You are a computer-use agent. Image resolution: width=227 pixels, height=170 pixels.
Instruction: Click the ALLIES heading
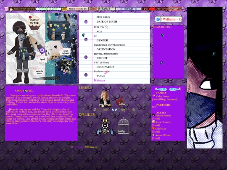[x=161, y=113]
